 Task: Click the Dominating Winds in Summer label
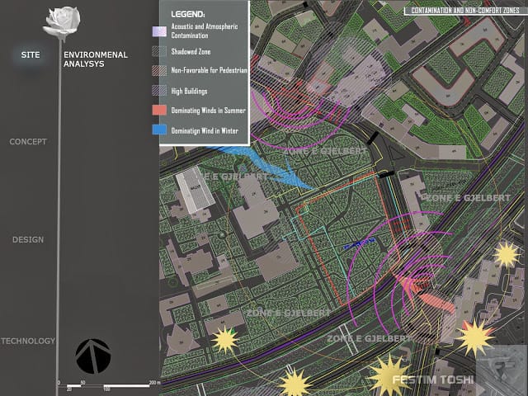coord(209,111)
